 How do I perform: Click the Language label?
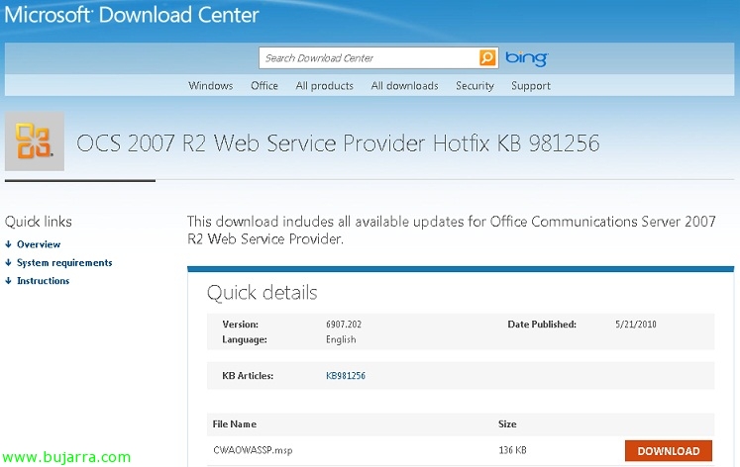click(x=245, y=339)
